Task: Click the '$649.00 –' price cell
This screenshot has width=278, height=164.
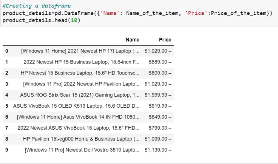Action: coord(160,117)
